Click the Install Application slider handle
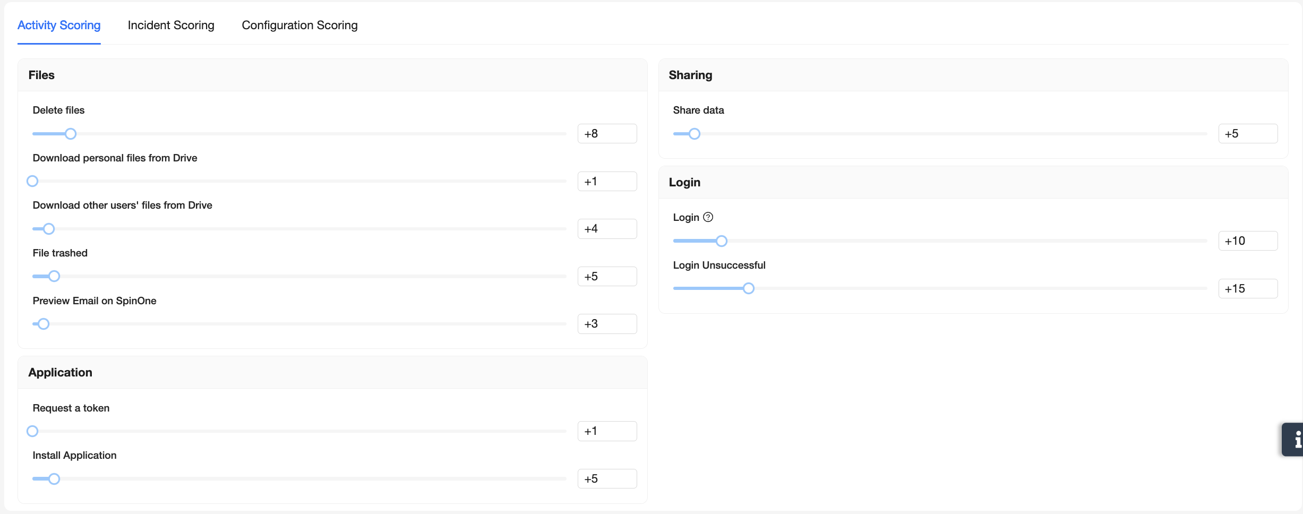 (x=54, y=479)
